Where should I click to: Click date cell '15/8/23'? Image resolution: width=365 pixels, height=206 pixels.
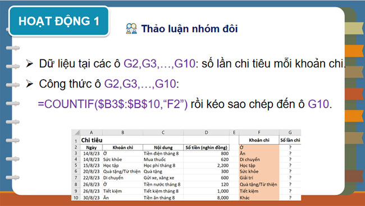coord(91,166)
